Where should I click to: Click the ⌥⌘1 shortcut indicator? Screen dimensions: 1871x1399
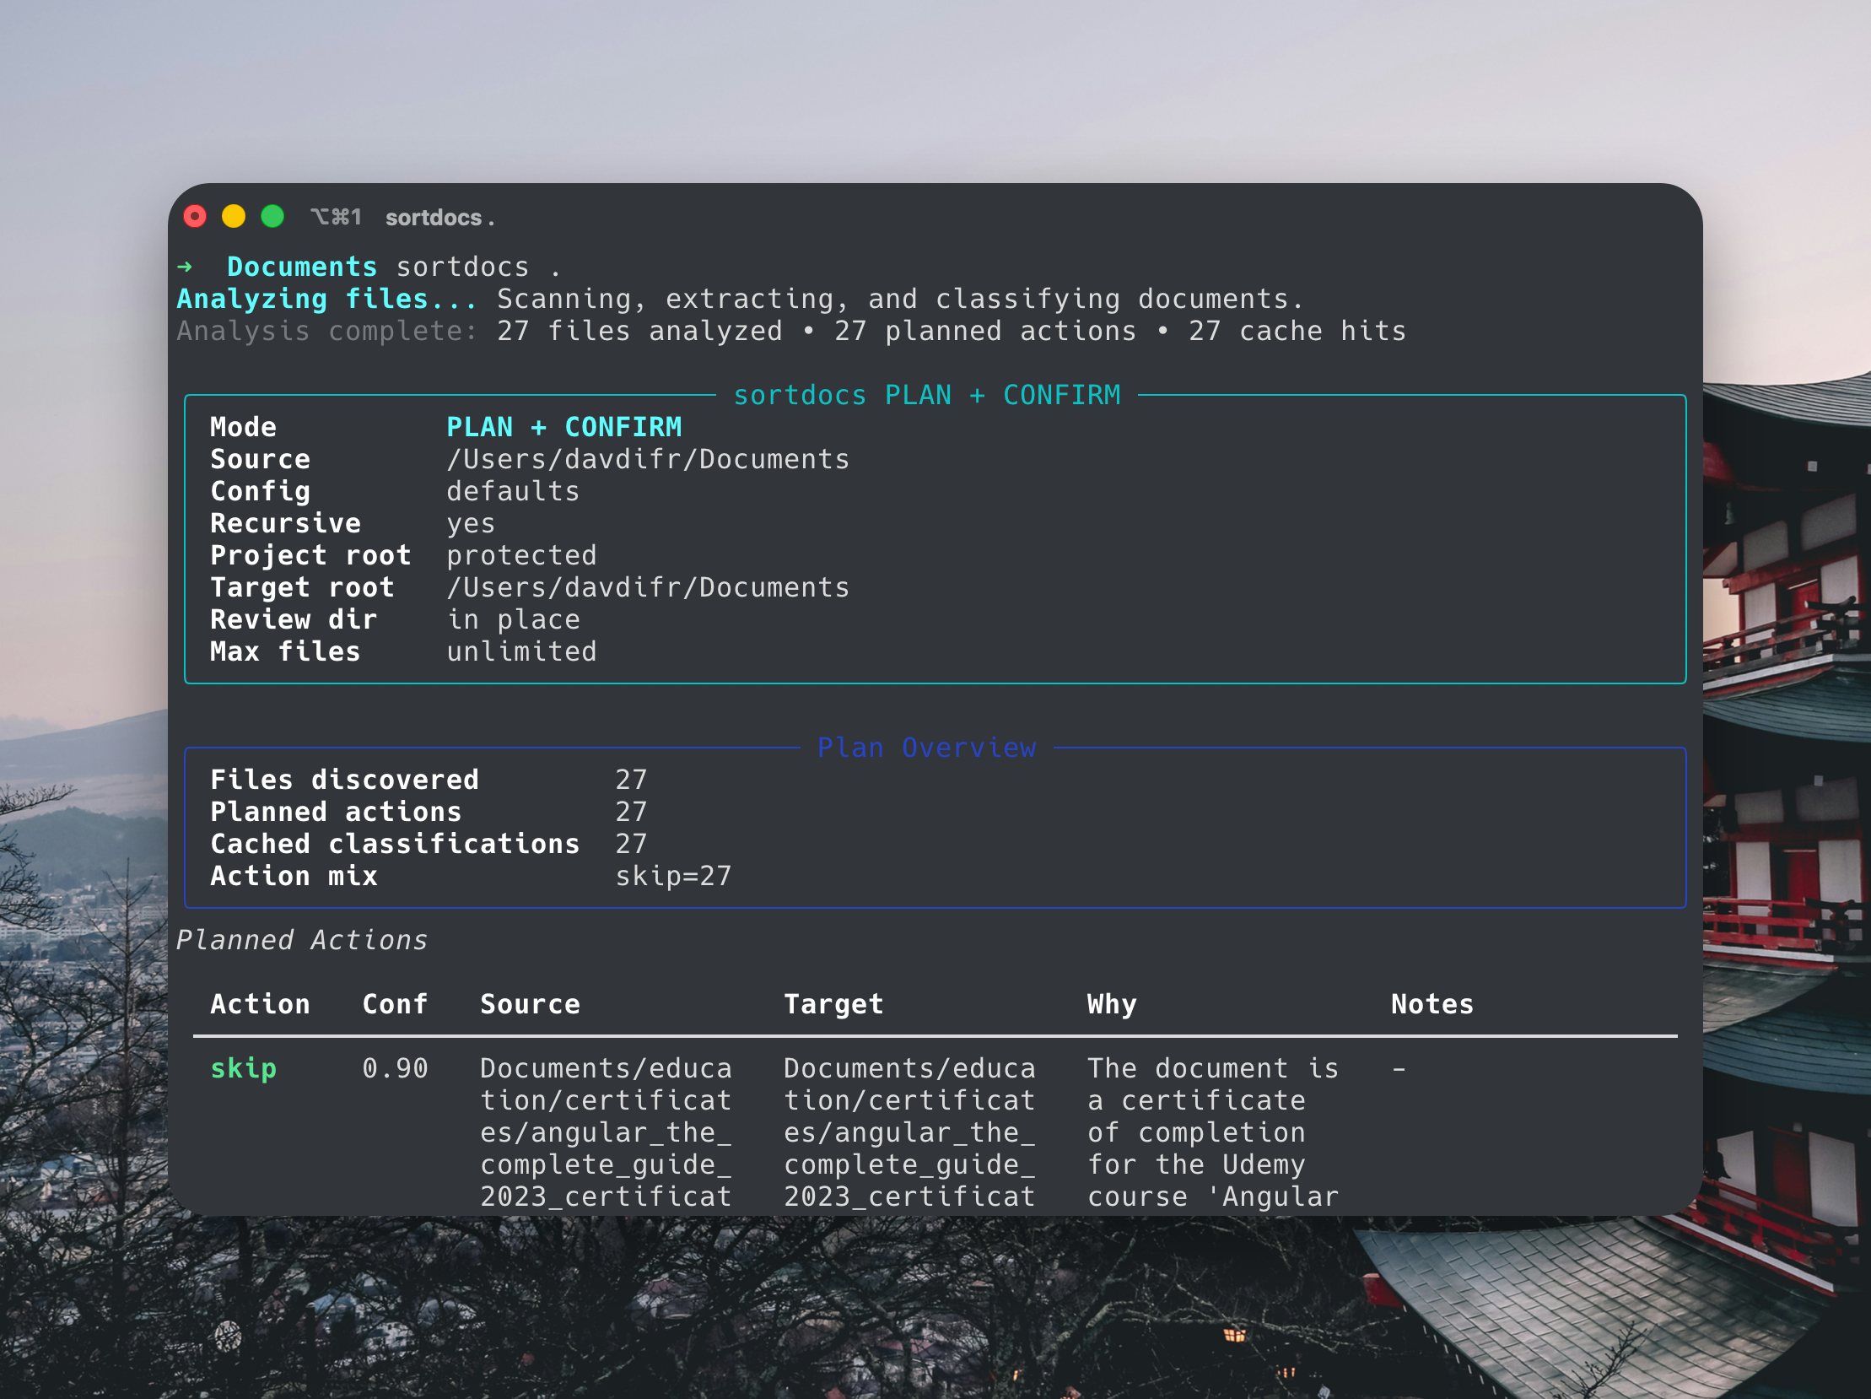pos(336,218)
